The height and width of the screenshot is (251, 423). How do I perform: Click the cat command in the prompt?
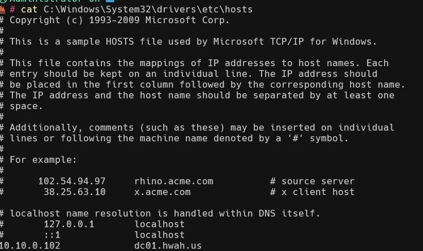[x=29, y=10]
